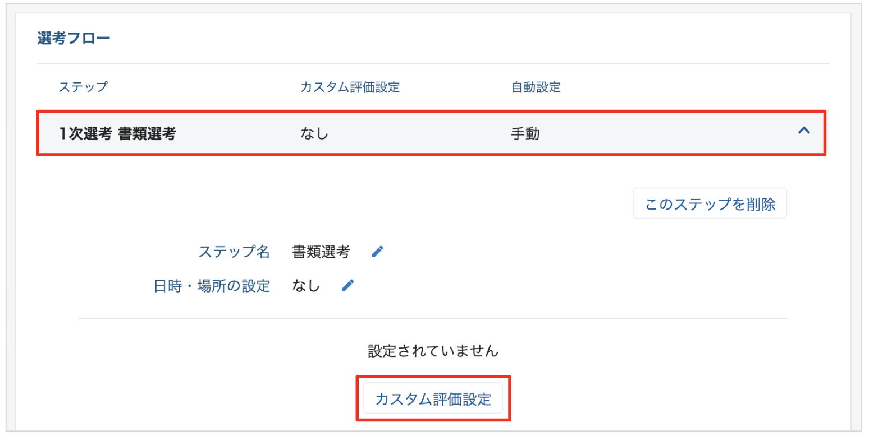The image size is (869, 436).
Task: Click the ステップ名 field label
Action: [x=234, y=252]
